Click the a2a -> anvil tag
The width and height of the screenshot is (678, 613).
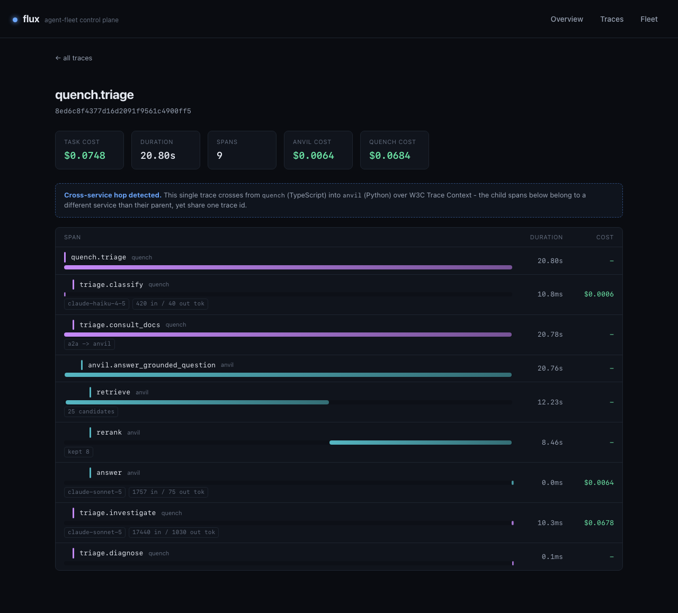click(x=90, y=344)
